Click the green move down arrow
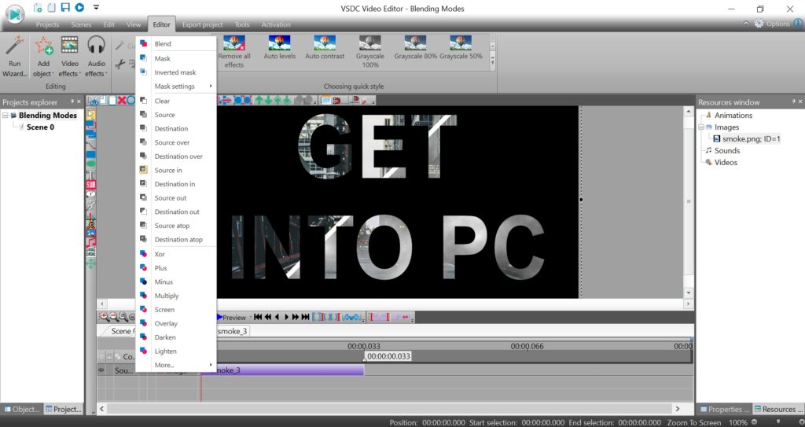 (x=268, y=100)
